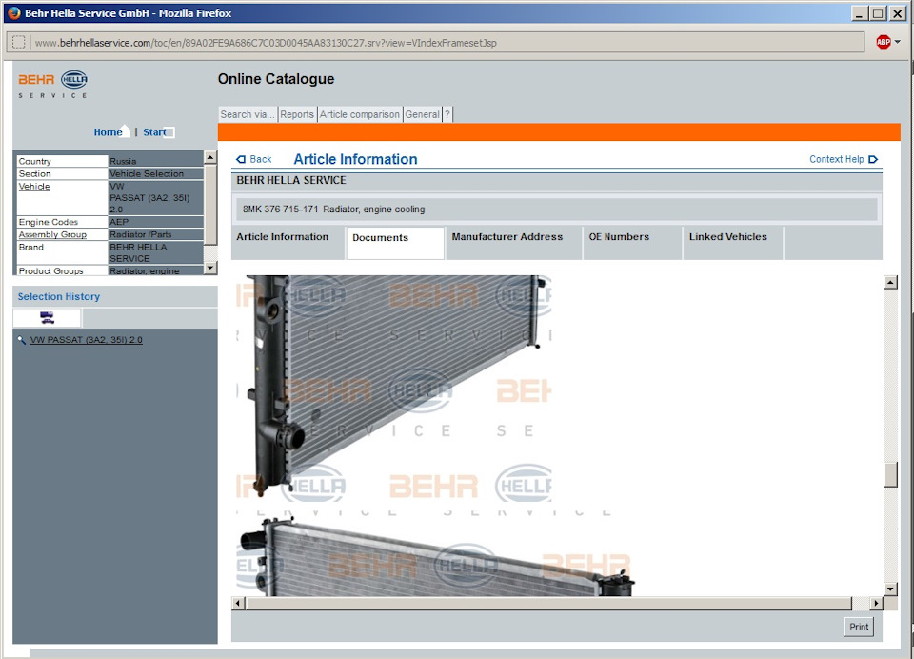Click right arrow of horizontal scrollbar
The width and height of the screenshot is (914, 659).
pyautogui.click(x=876, y=603)
